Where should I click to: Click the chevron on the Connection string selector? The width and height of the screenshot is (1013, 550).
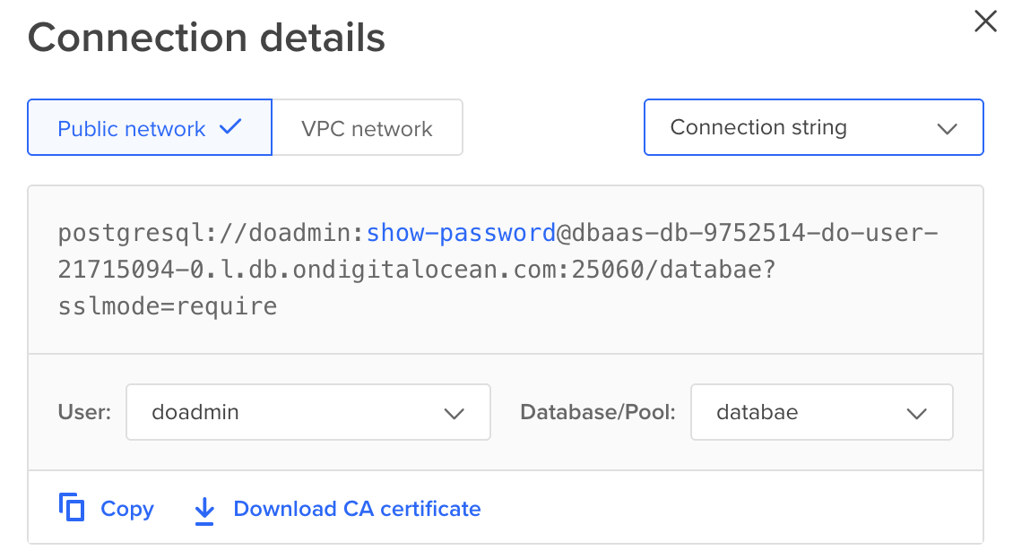tap(948, 127)
